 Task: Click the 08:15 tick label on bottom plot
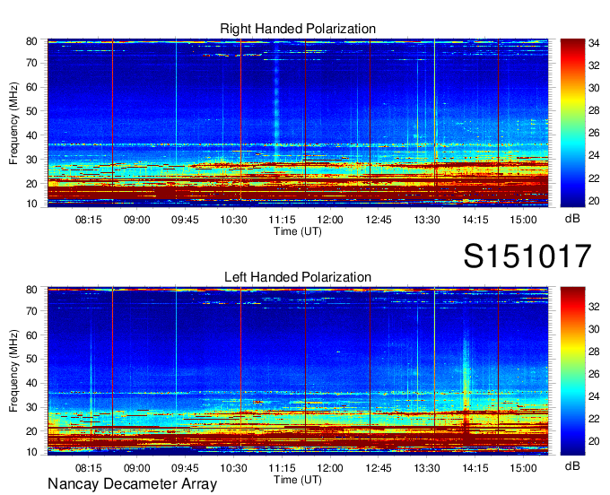click(x=88, y=468)
